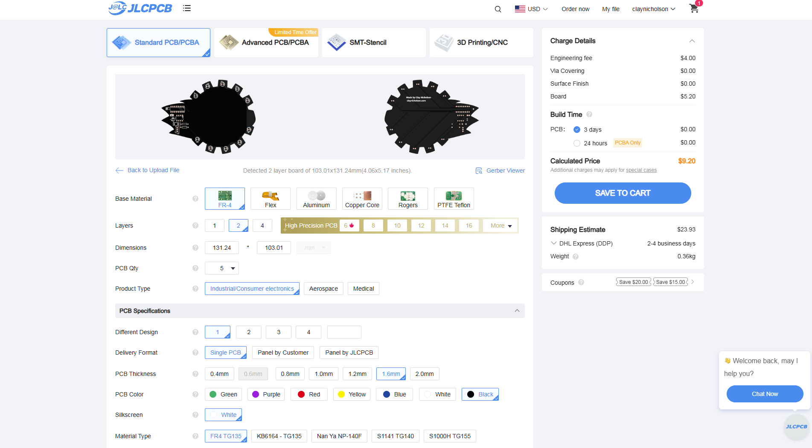
Task: Click the Chat Now button
Action: (765, 394)
